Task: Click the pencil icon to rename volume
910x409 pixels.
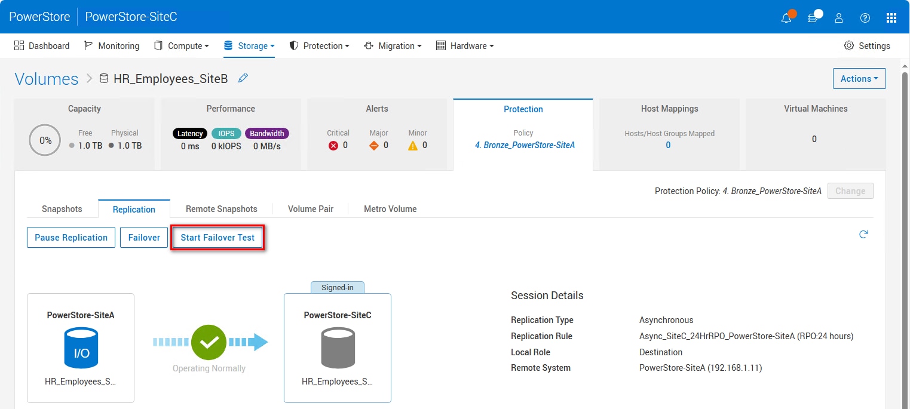Action: click(243, 78)
